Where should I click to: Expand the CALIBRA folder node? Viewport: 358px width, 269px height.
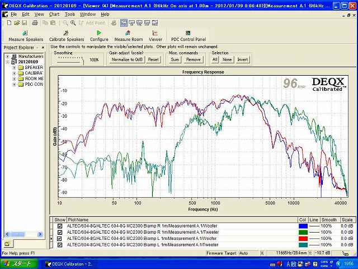(14, 73)
